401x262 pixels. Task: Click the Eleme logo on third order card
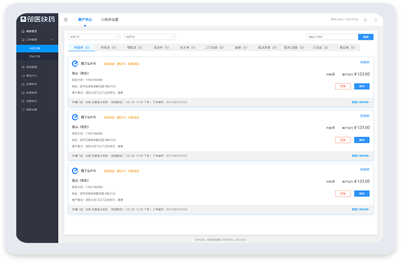75,171
